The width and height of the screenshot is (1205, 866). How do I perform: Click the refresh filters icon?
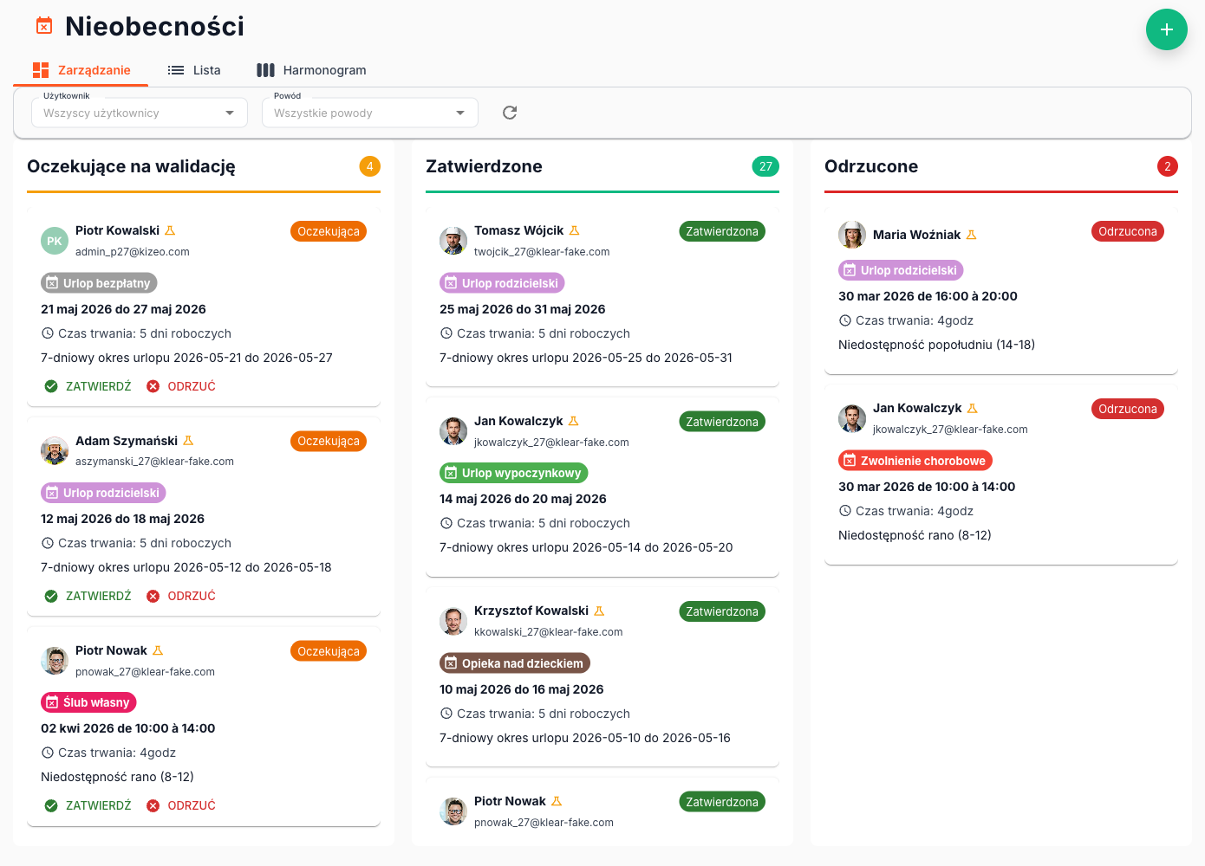click(x=510, y=113)
